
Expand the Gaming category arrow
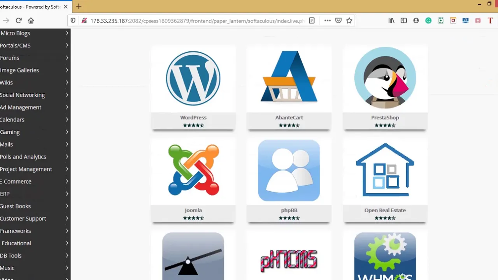coord(67,132)
